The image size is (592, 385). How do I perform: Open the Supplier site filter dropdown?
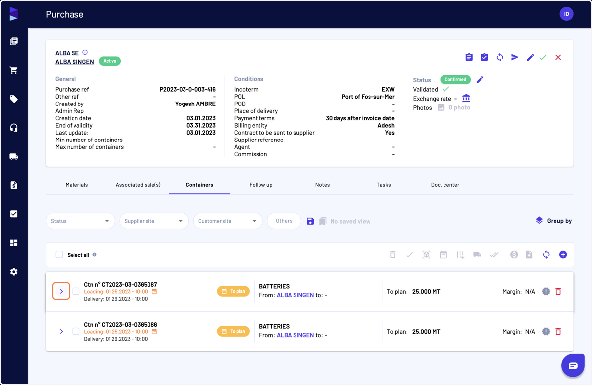[154, 221]
